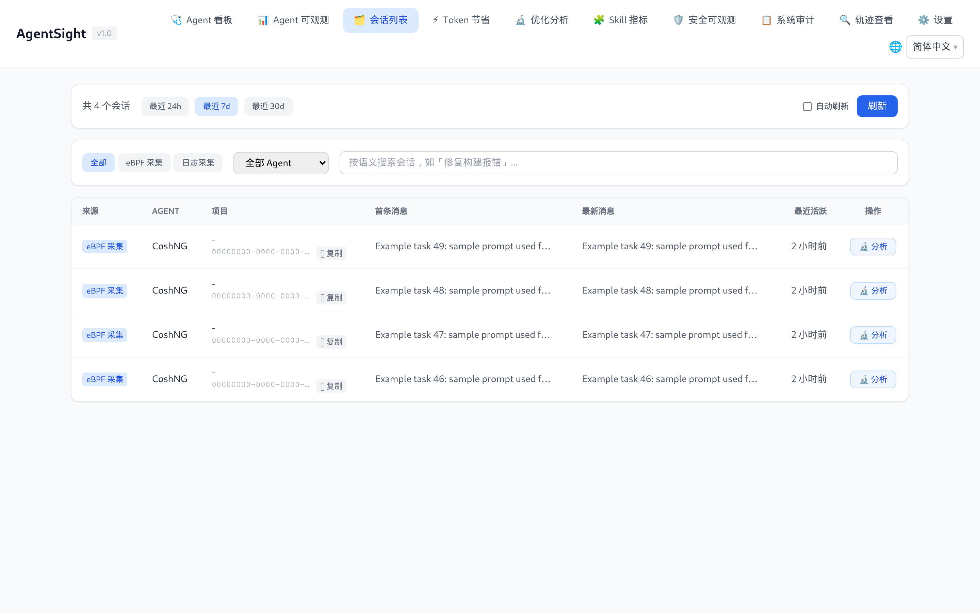Select the 最近 30d time range
The height and width of the screenshot is (613, 980).
268,106
